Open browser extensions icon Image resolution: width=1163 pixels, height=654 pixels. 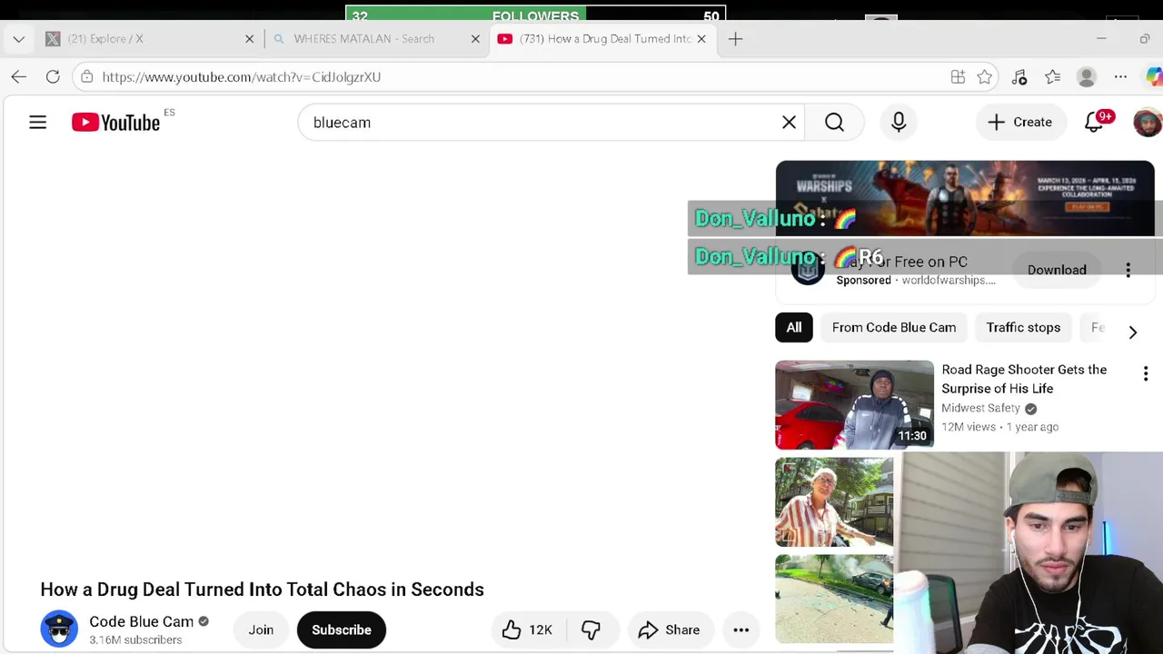click(x=1019, y=77)
